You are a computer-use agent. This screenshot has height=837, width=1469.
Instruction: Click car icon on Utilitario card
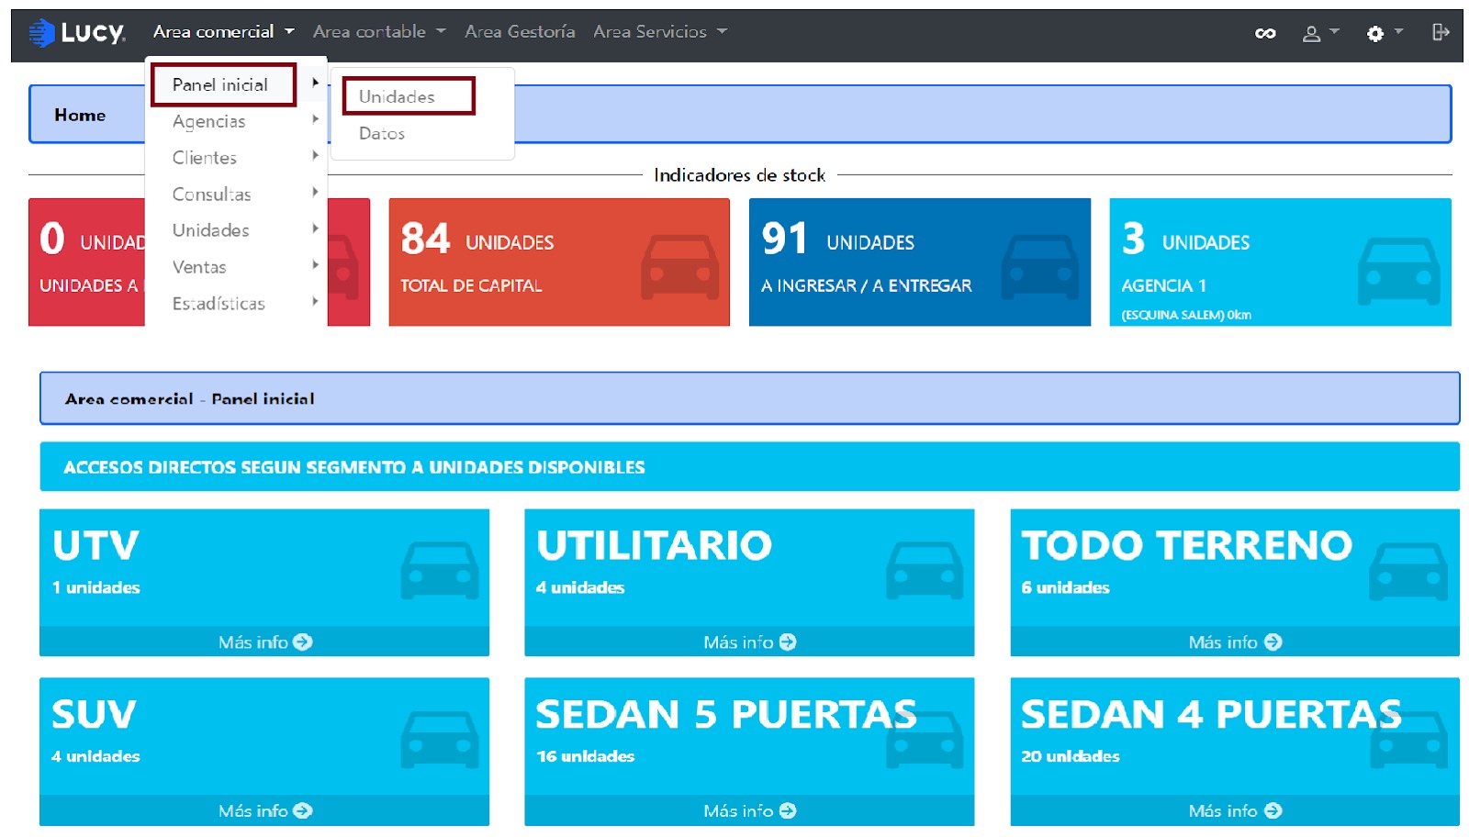[x=925, y=571]
